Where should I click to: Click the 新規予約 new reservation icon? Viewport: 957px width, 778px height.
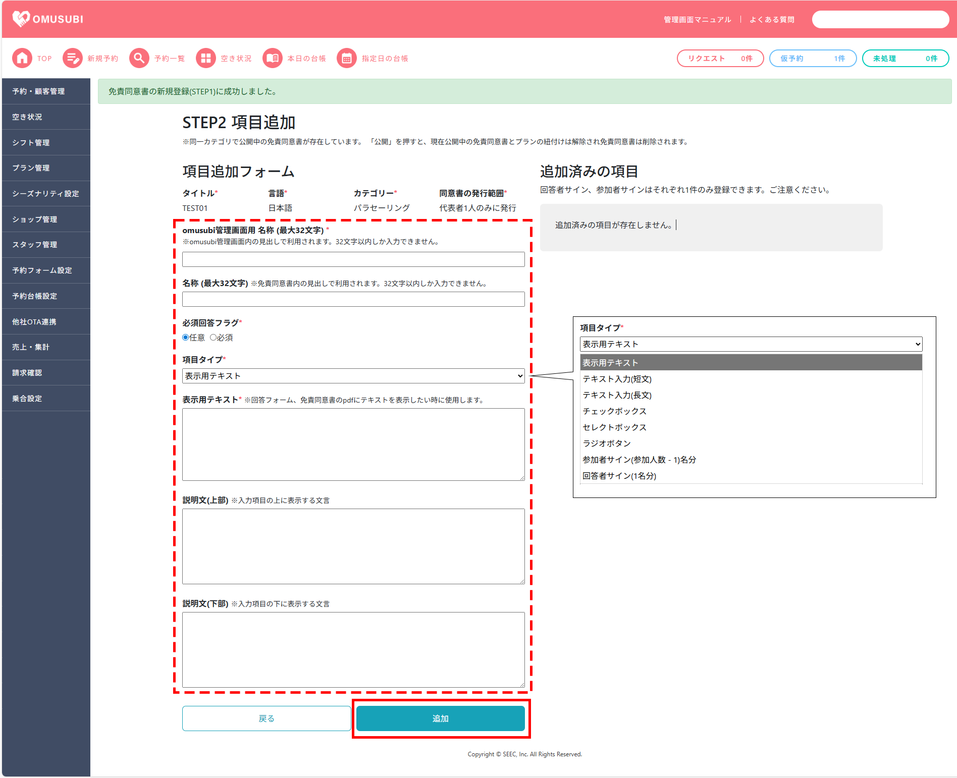[x=73, y=59]
